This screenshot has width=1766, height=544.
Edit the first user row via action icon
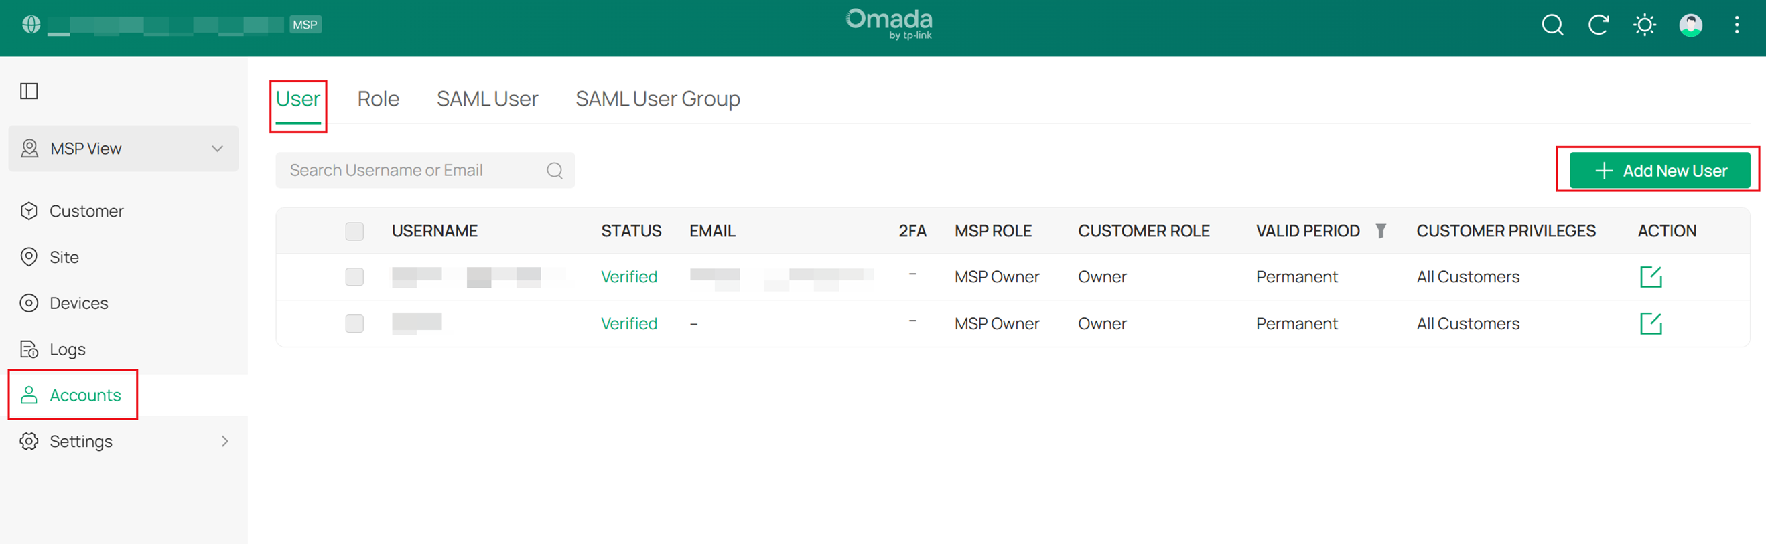1650,277
